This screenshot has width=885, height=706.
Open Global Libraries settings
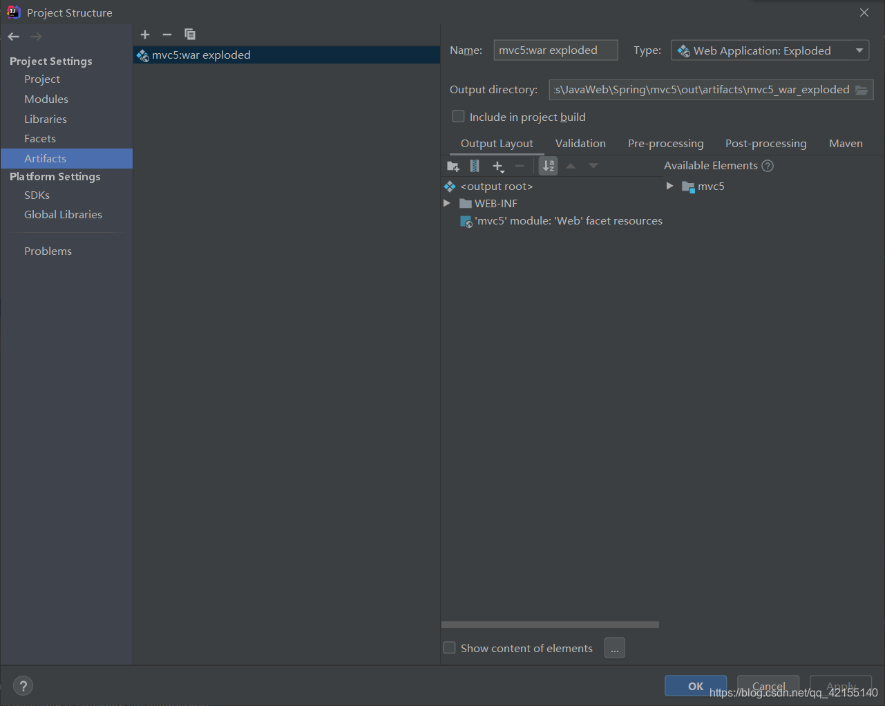(x=63, y=215)
